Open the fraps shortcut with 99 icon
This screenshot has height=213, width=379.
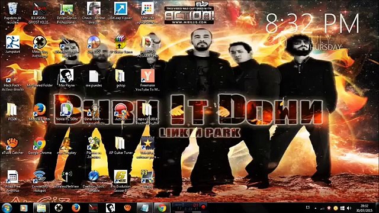point(147,179)
